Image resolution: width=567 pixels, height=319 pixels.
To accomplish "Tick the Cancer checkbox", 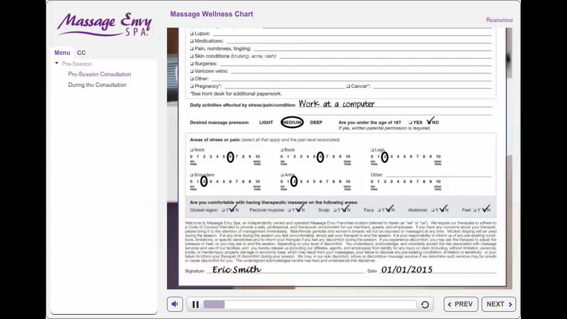I will pyautogui.click(x=348, y=86).
